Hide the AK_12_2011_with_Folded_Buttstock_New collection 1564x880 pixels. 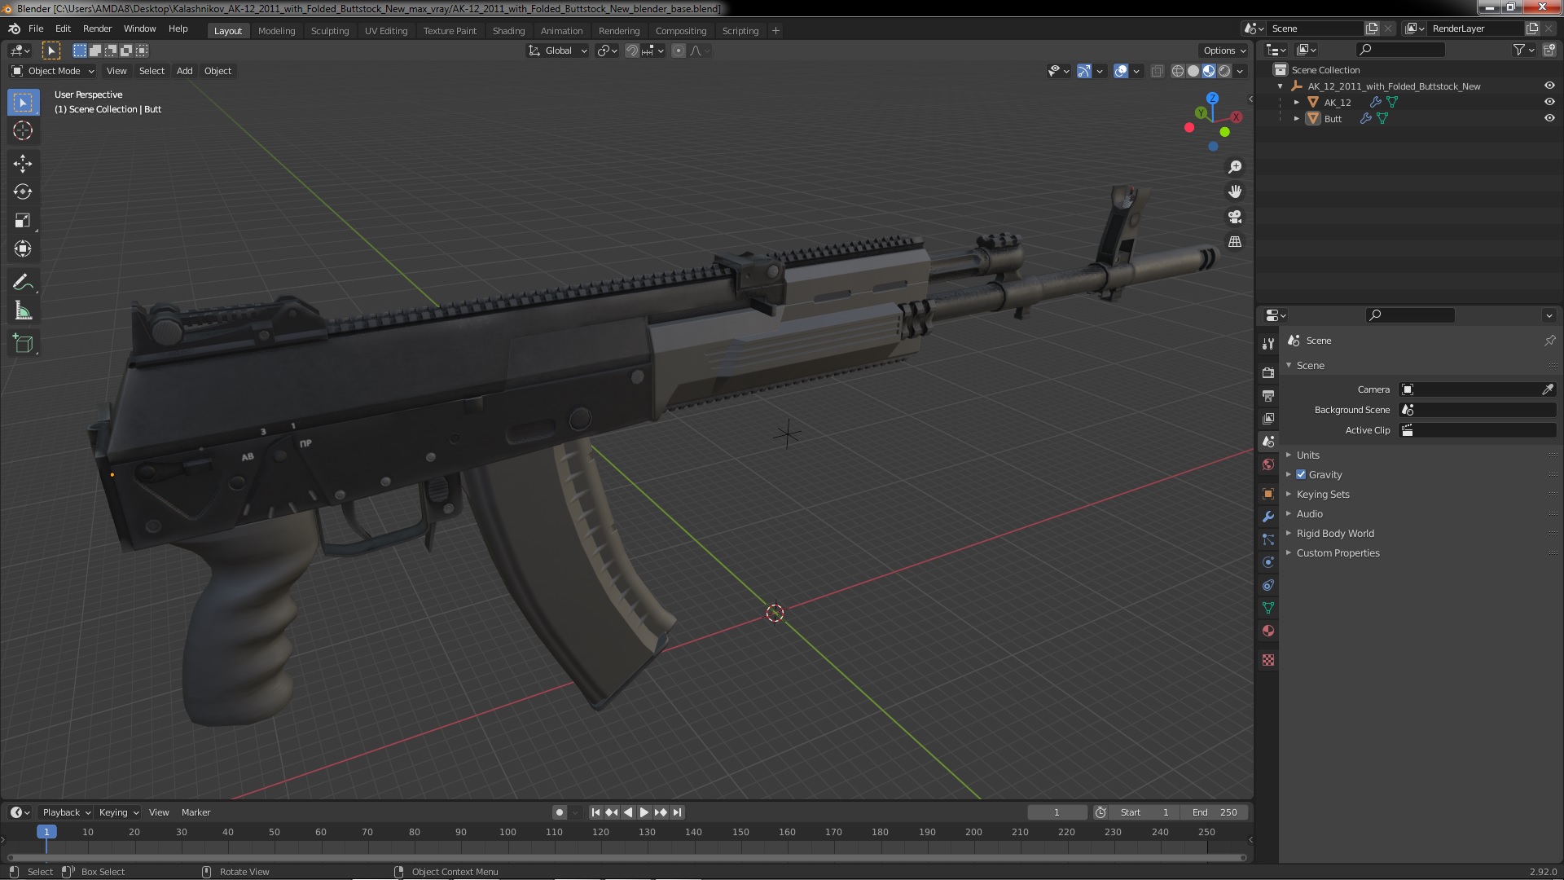pos(1549,86)
